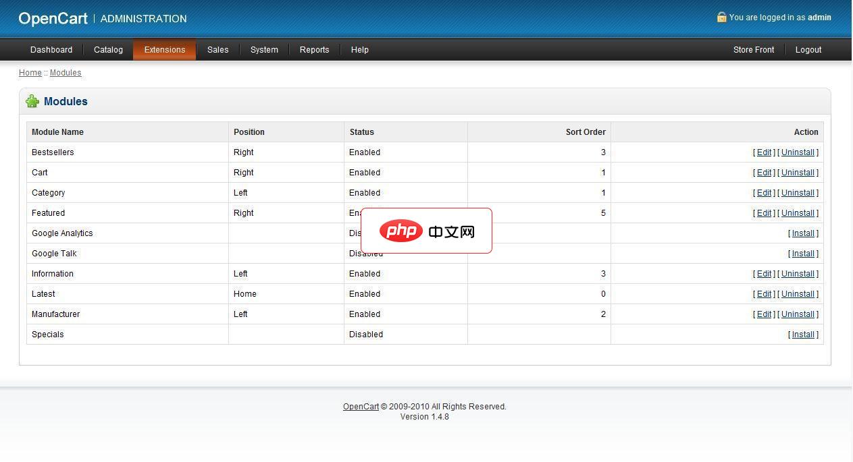
Task: Click Home in the breadcrumb trail
Action: (30, 73)
